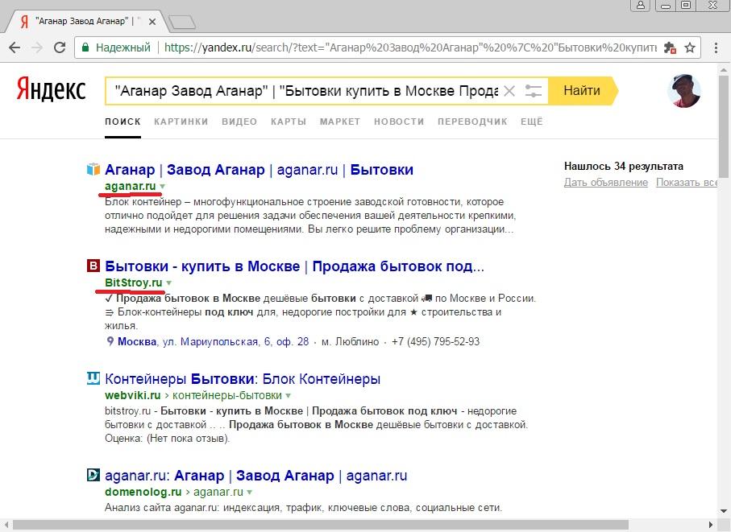This screenshot has width=731, height=532.
Task: Expand the dropdown arrow next to aganar.ru
Action: click(x=162, y=187)
